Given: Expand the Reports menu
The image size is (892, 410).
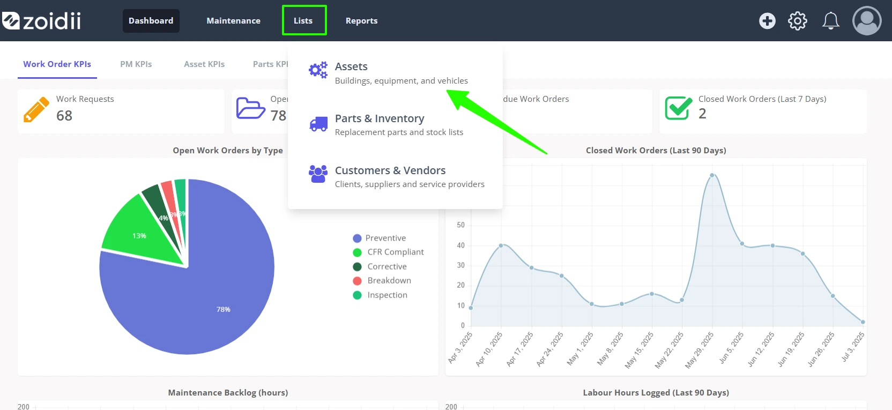Looking at the screenshot, I should (x=362, y=21).
